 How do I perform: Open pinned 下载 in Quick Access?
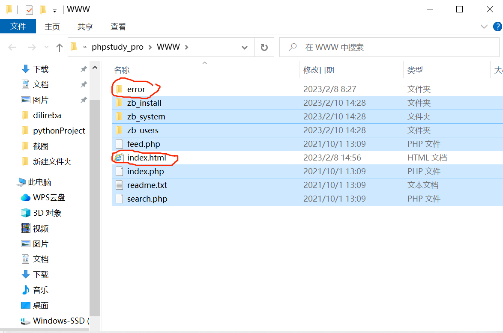point(41,69)
